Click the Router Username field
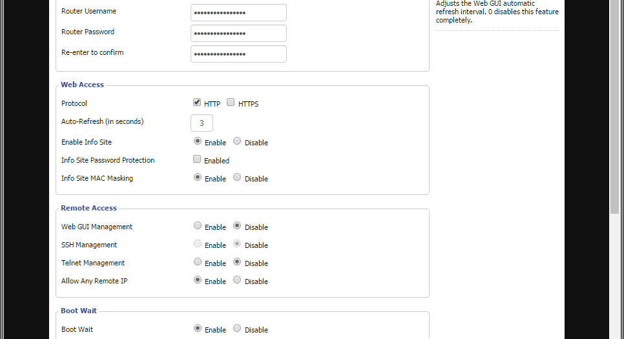The image size is (624, 339). coord(238,12)
